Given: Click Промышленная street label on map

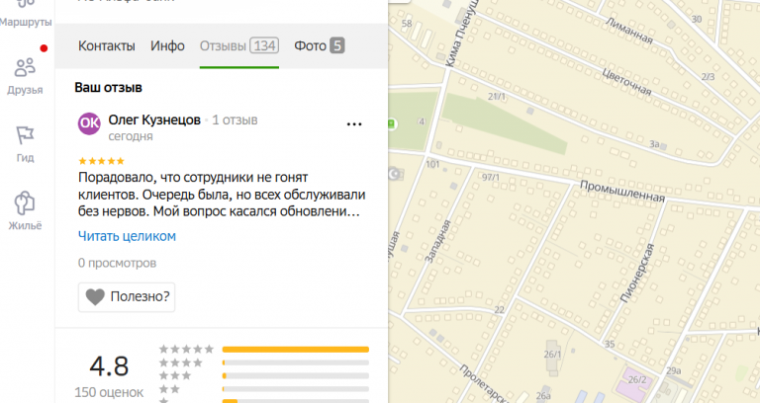Looking at the screenshot, I should 622,192.
